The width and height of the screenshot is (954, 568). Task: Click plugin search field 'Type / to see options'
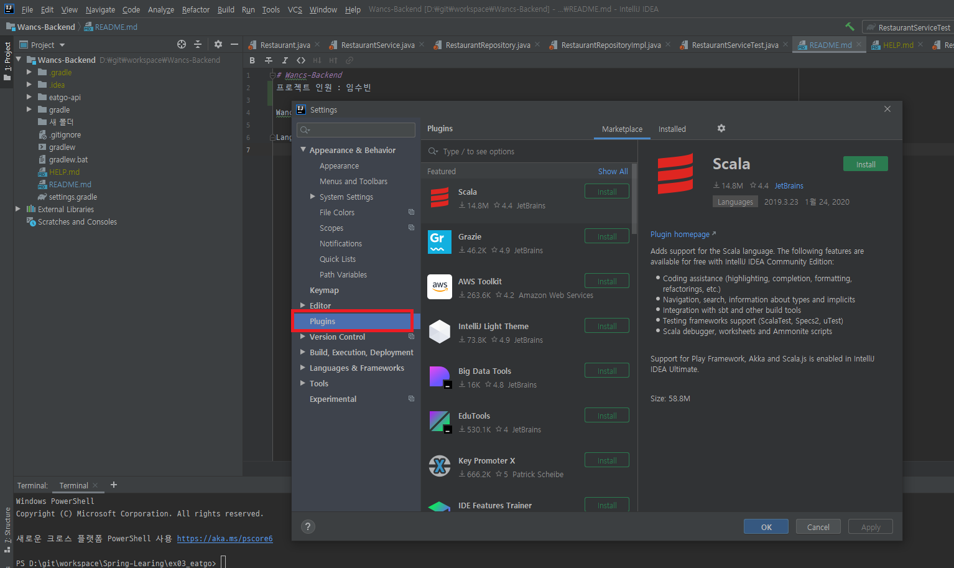[529, 151]
